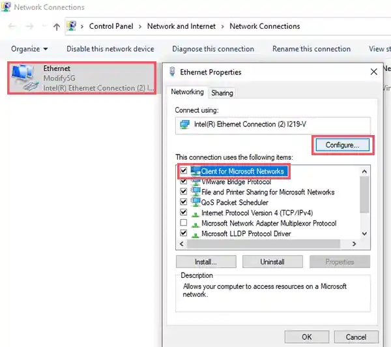This screenshot has height=347, width=391.
Task: Click Diagnose this connection
Action: coord(213,49)
